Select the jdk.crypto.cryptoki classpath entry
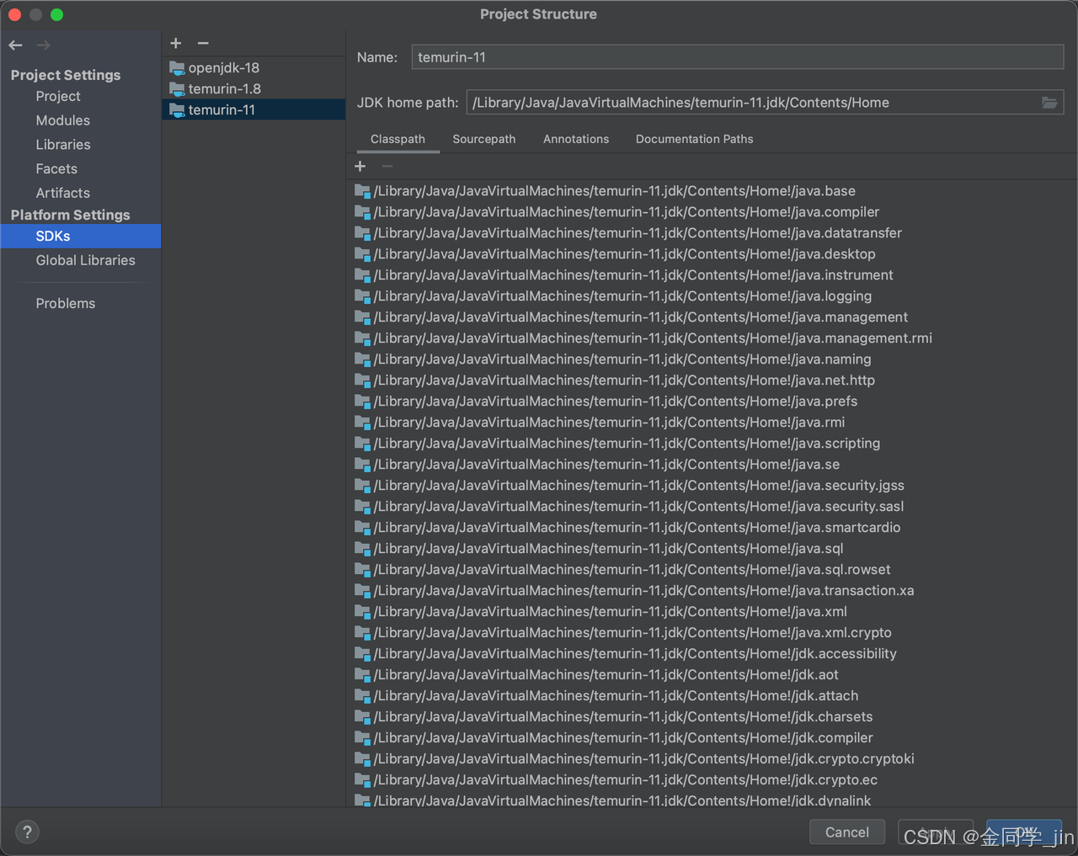This screenshot has height=856, width=1078. click(x=643, y=759)
